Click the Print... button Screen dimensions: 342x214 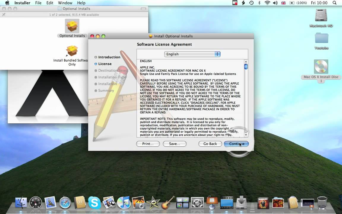(x=148, y=144)
